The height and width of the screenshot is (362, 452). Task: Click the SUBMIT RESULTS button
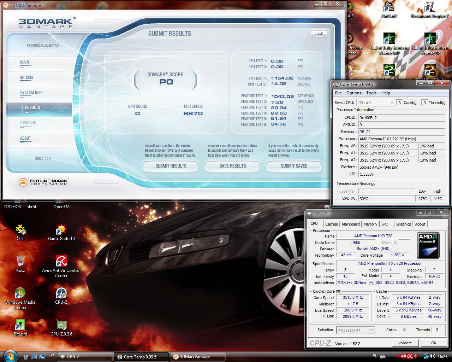171,166
